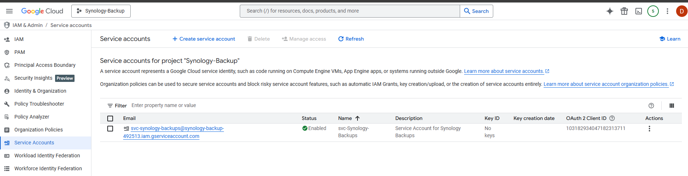Click the OAuth client ID value 103182934047182313711
Viewport: 688px width, 176px height.
click(x=595, y=128)
